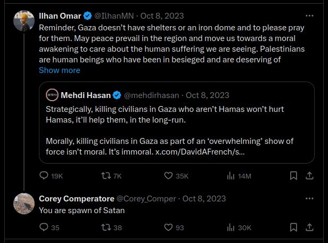This screenshot has width=328, height=243.
Task: Share Ilhan Omar's tweet
Action: (310, 176)
